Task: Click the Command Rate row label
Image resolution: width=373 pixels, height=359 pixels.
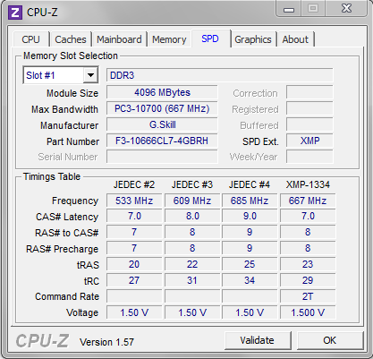Action: (67, 296)
